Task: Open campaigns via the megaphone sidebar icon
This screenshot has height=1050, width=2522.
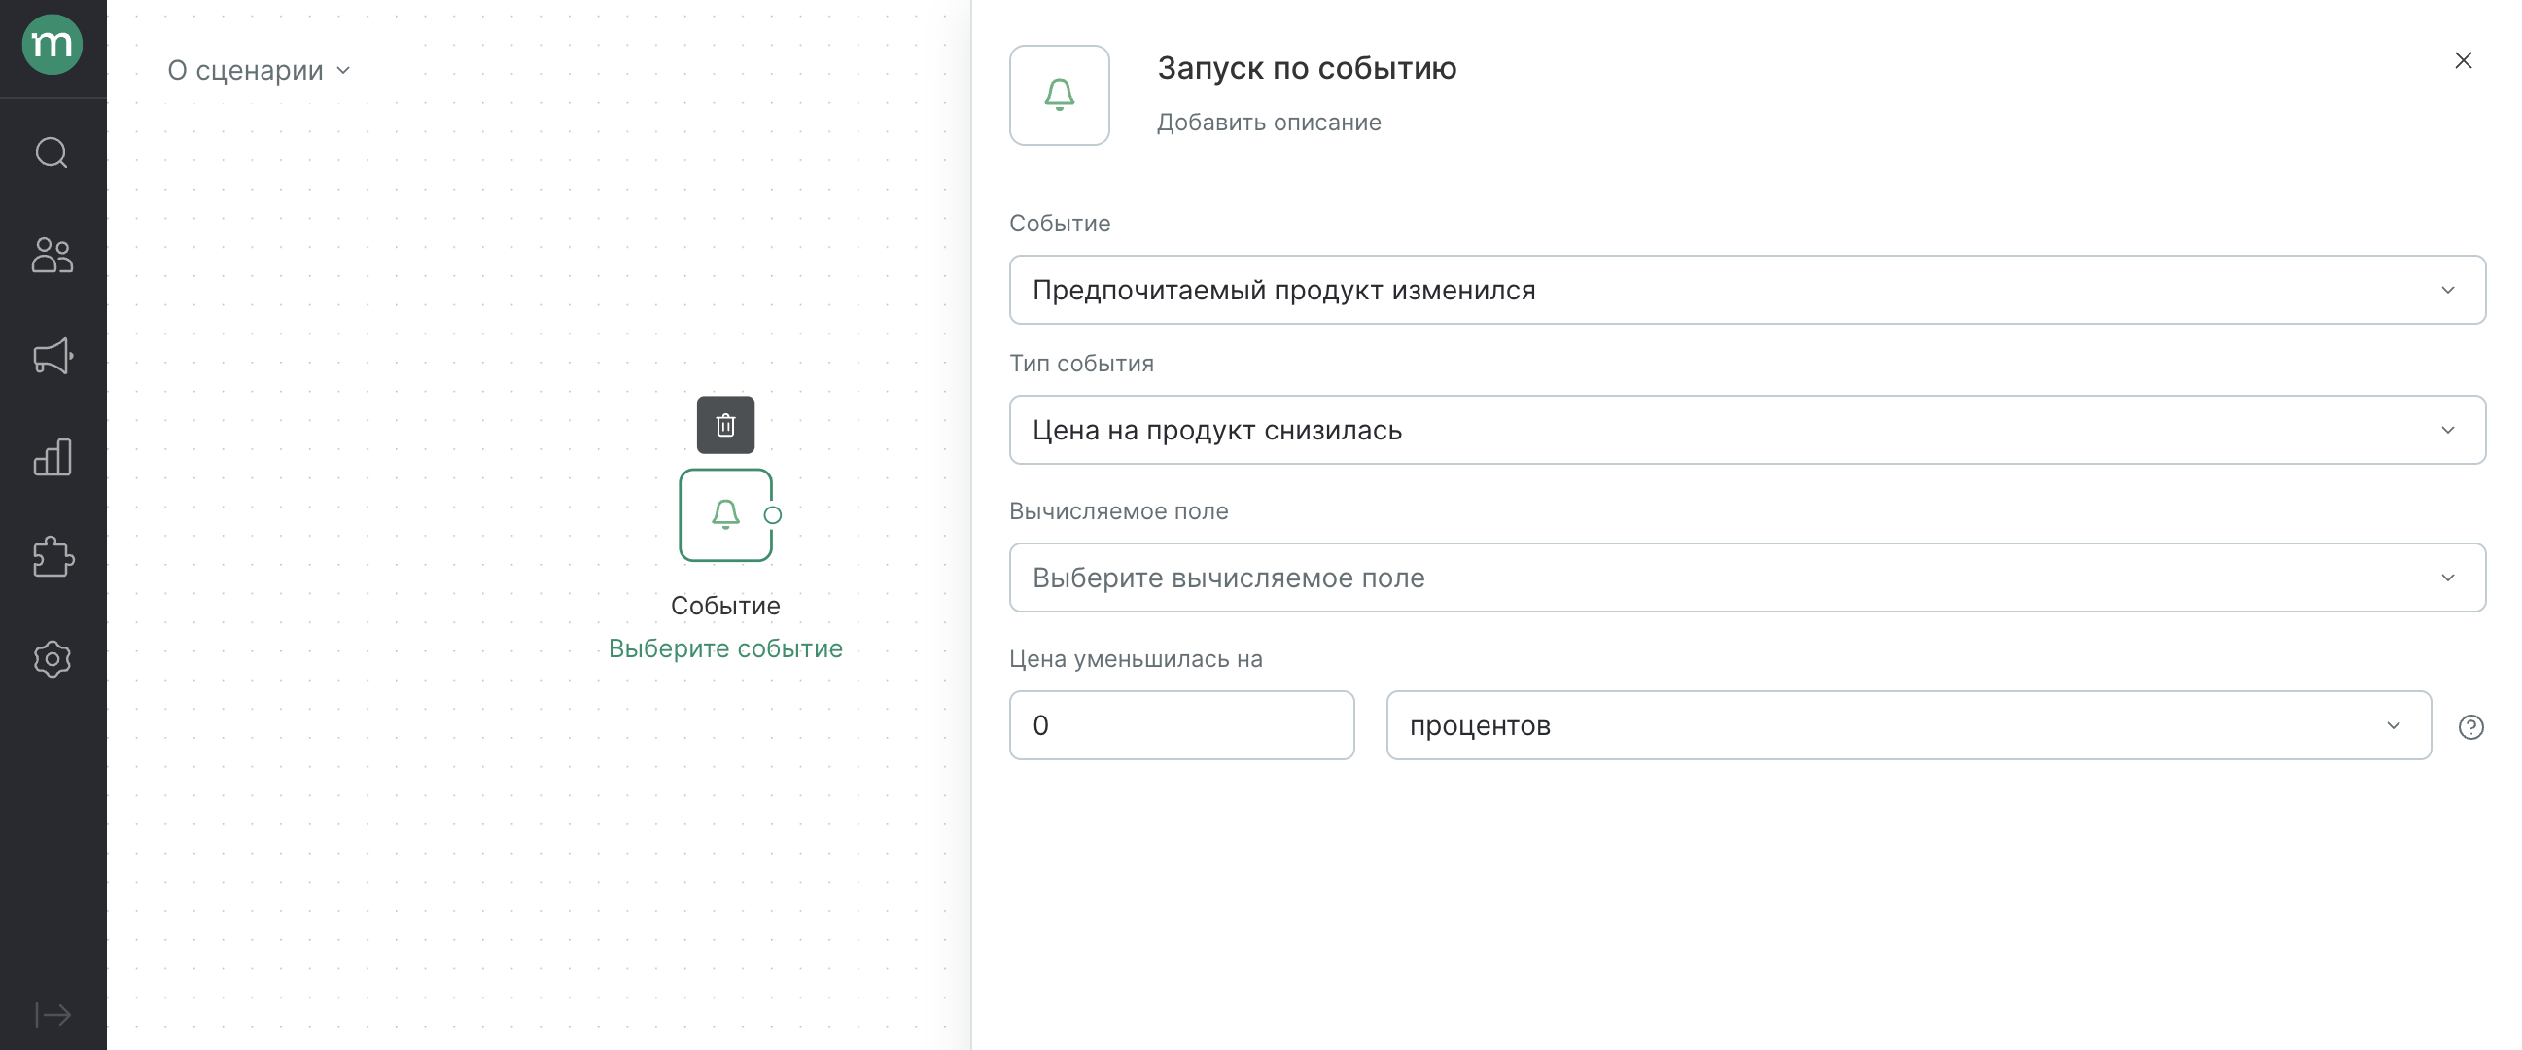Action: pos(52,355)
